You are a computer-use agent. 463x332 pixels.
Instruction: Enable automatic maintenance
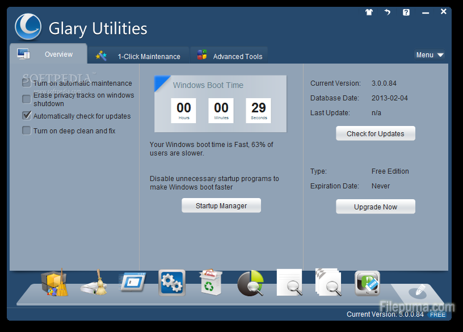(x=26, y=82)
